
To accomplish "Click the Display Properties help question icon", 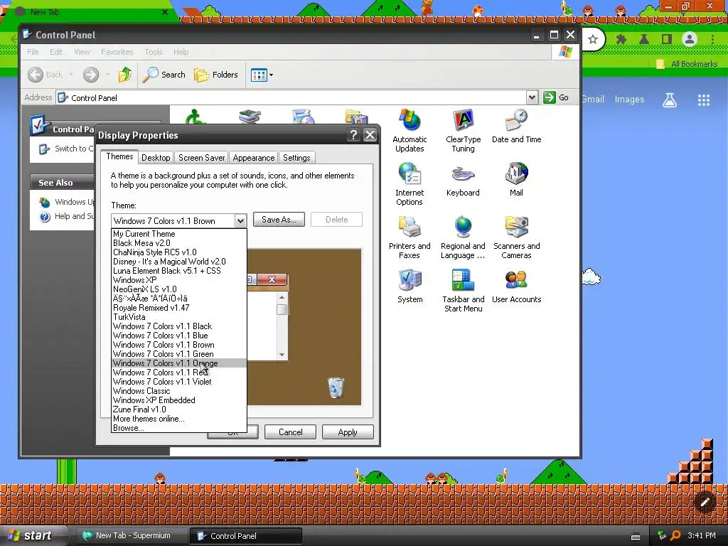I will point(354,135).
